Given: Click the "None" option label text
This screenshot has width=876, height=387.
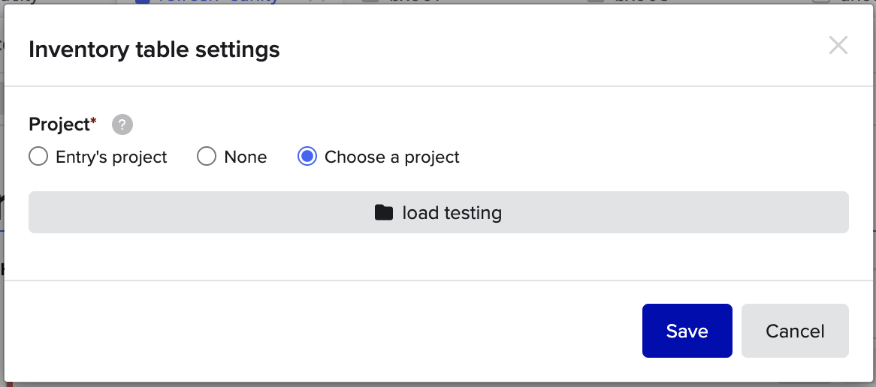Looking at the screenshot, I should [x=245, y=157].
